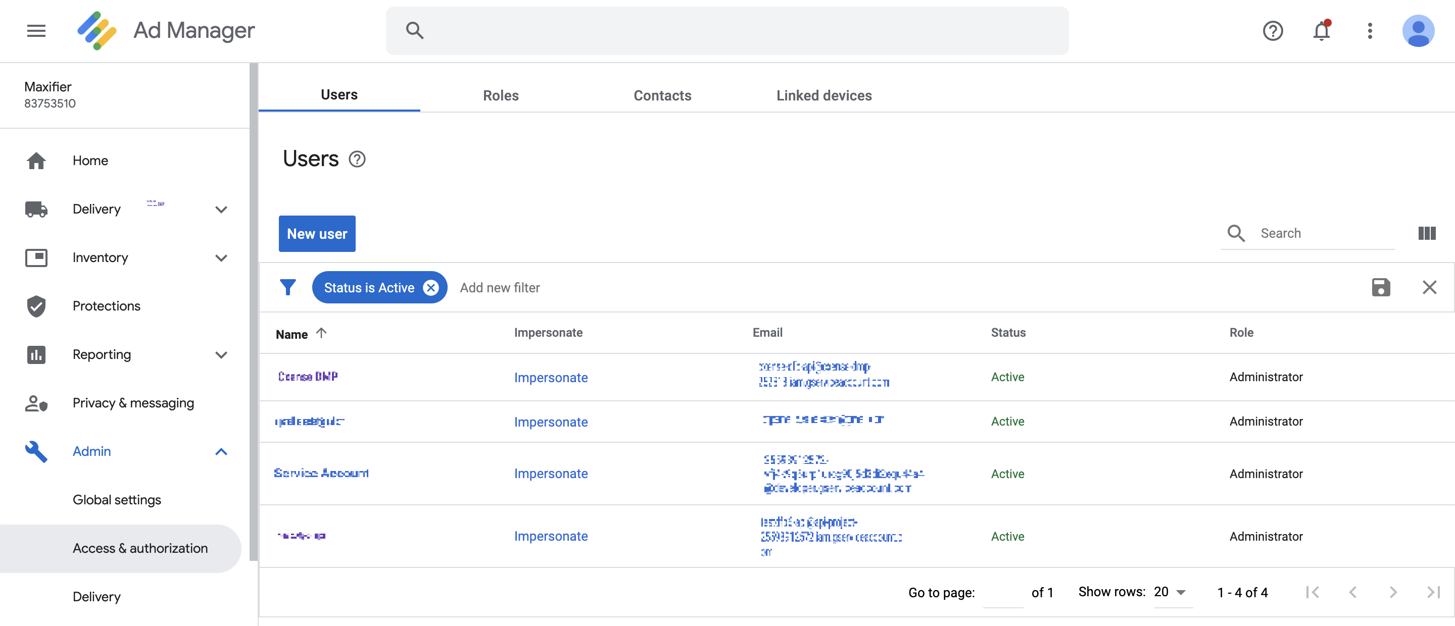Open the column chooser icon
Screen dimensions: 1455x626
(1427, 233)
